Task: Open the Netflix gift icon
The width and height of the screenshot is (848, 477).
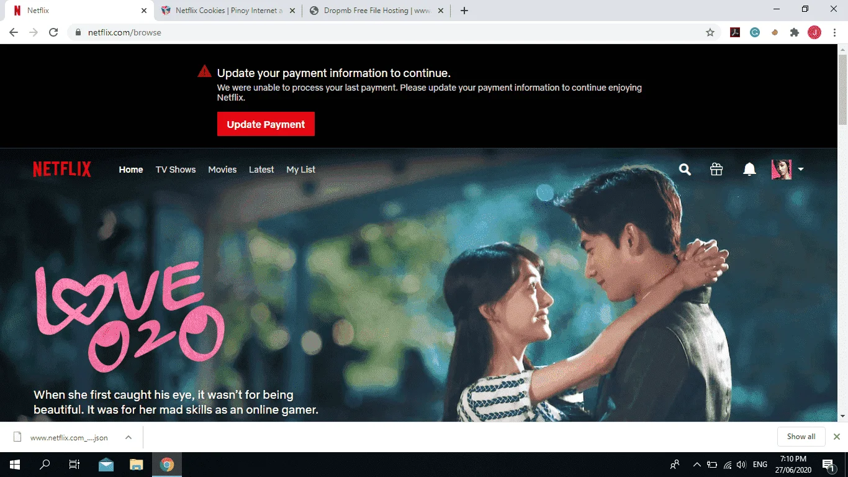Action: pyautogui.click(x=716, y=169)
